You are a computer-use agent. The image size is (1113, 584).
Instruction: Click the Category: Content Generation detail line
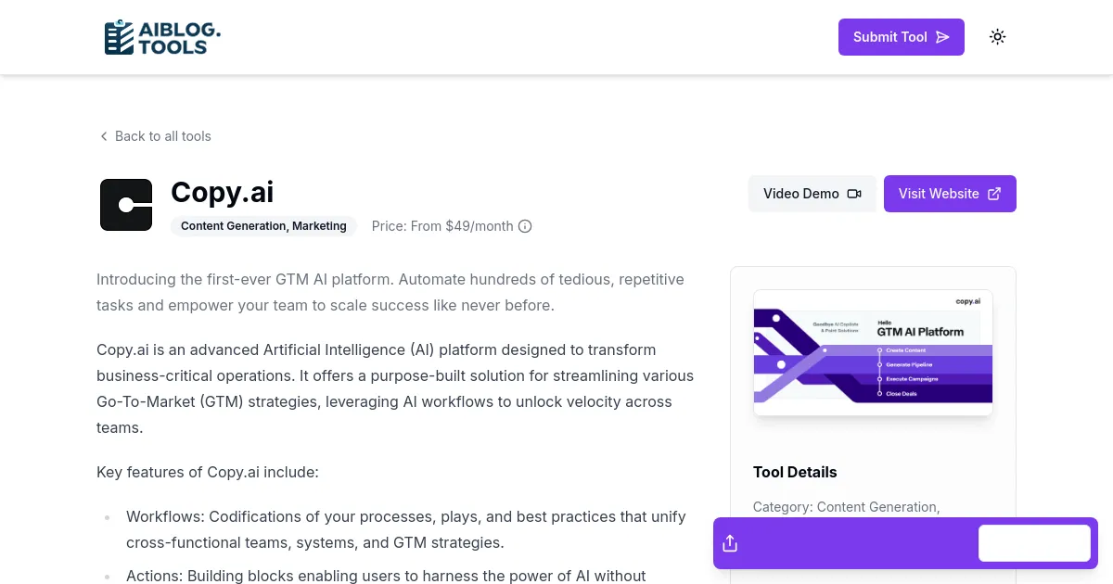(x=845, y=507)
